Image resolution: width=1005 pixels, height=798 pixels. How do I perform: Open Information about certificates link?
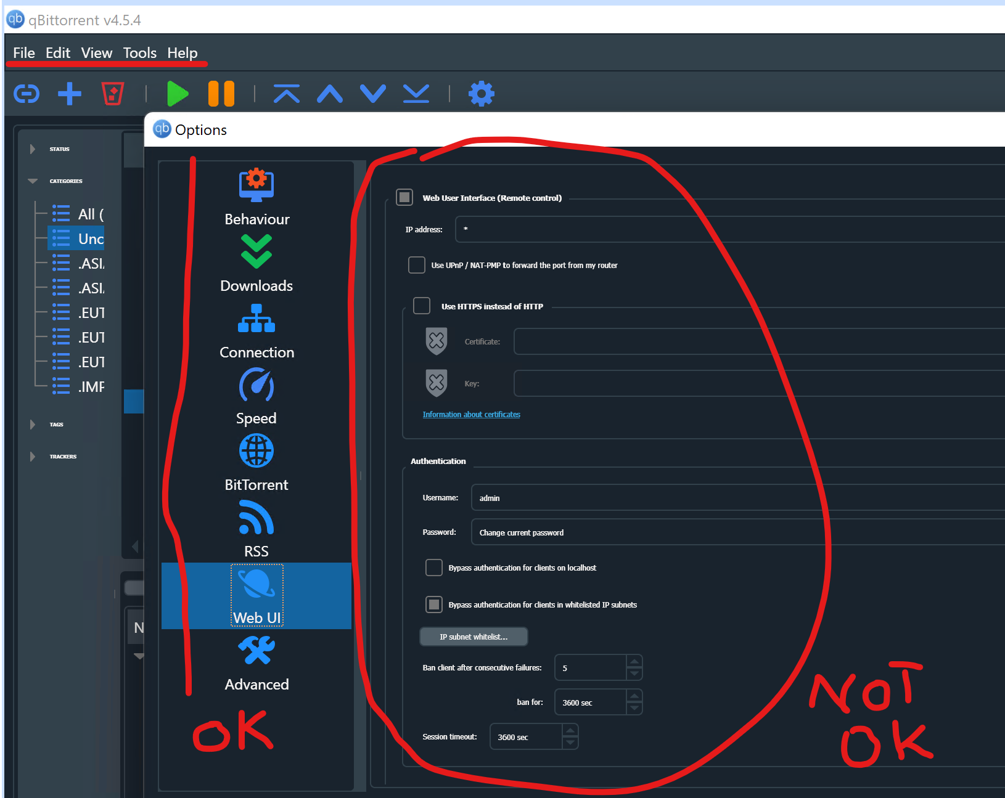click(471, 414)
